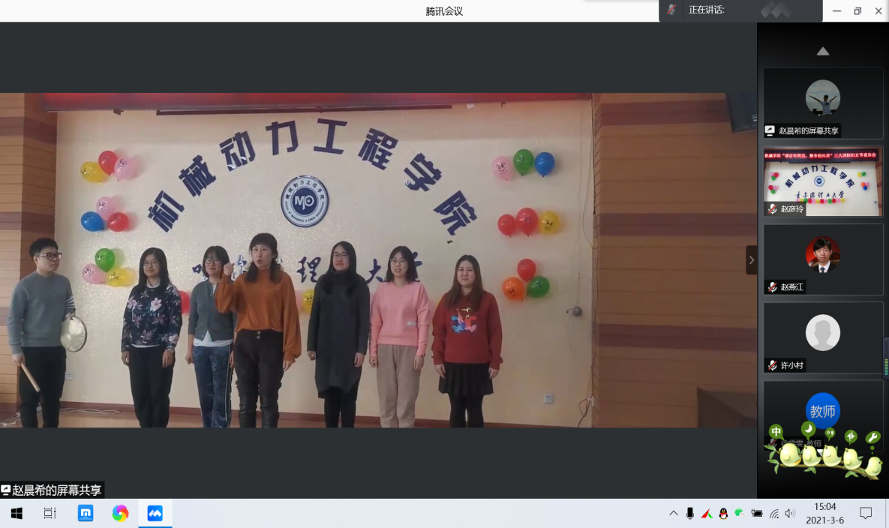Open the Windows Start menu

16,514
